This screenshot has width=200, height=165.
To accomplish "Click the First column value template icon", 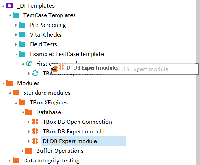I will click(29, 63).
